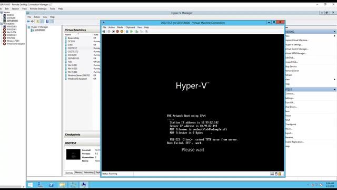Open the Media menu in VM Connection
337x190 pixels.
click(x=120, y=27)
